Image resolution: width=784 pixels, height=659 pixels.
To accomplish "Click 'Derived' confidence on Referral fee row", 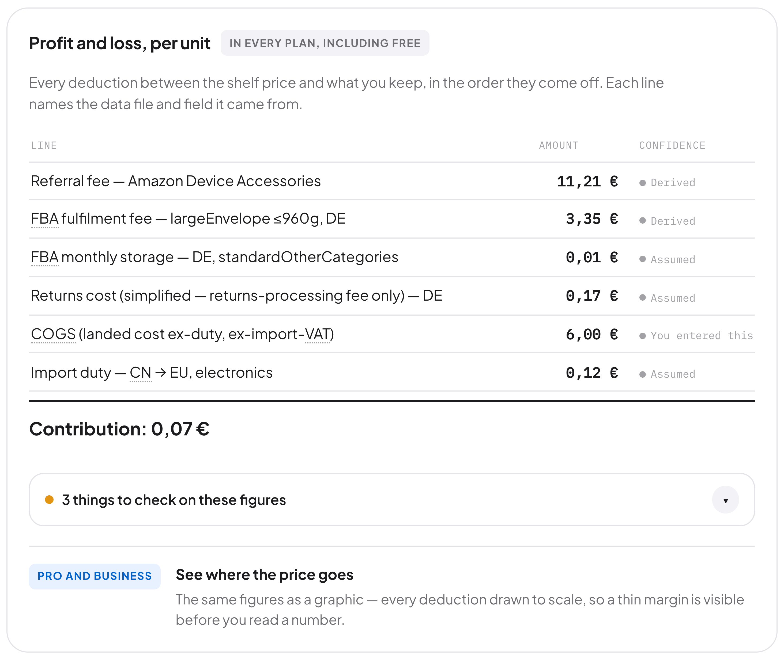I will coord(667,183).
